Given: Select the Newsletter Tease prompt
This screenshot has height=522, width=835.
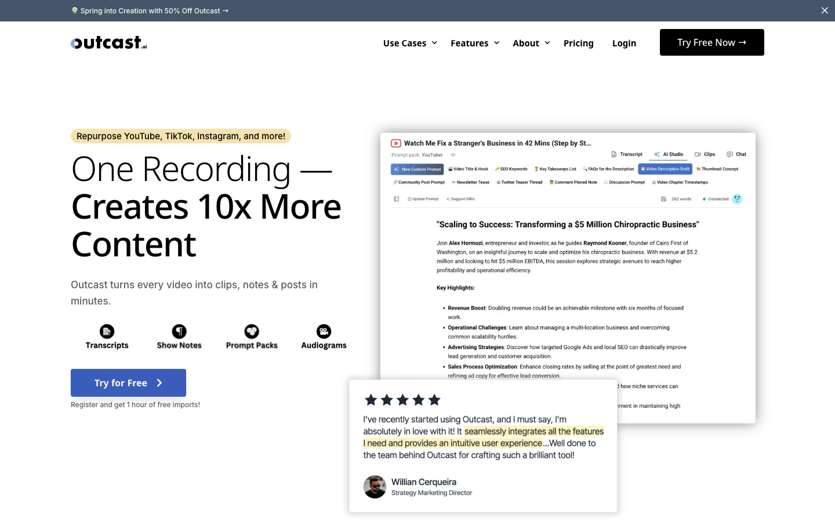Looking at the screenshot, I should 470,182.
